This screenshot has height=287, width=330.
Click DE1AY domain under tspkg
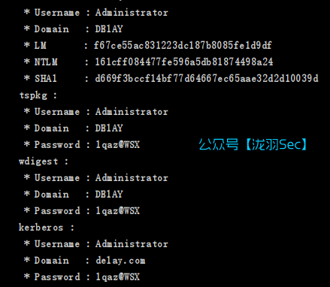109,128
